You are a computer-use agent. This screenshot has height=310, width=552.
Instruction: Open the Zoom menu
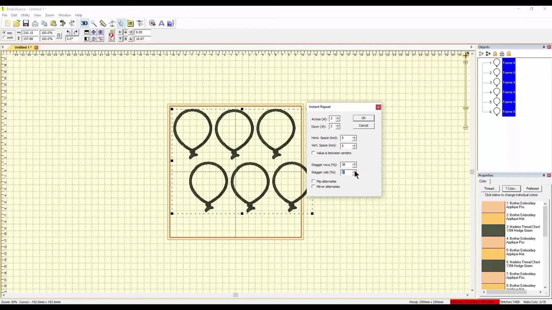[50, 15]
